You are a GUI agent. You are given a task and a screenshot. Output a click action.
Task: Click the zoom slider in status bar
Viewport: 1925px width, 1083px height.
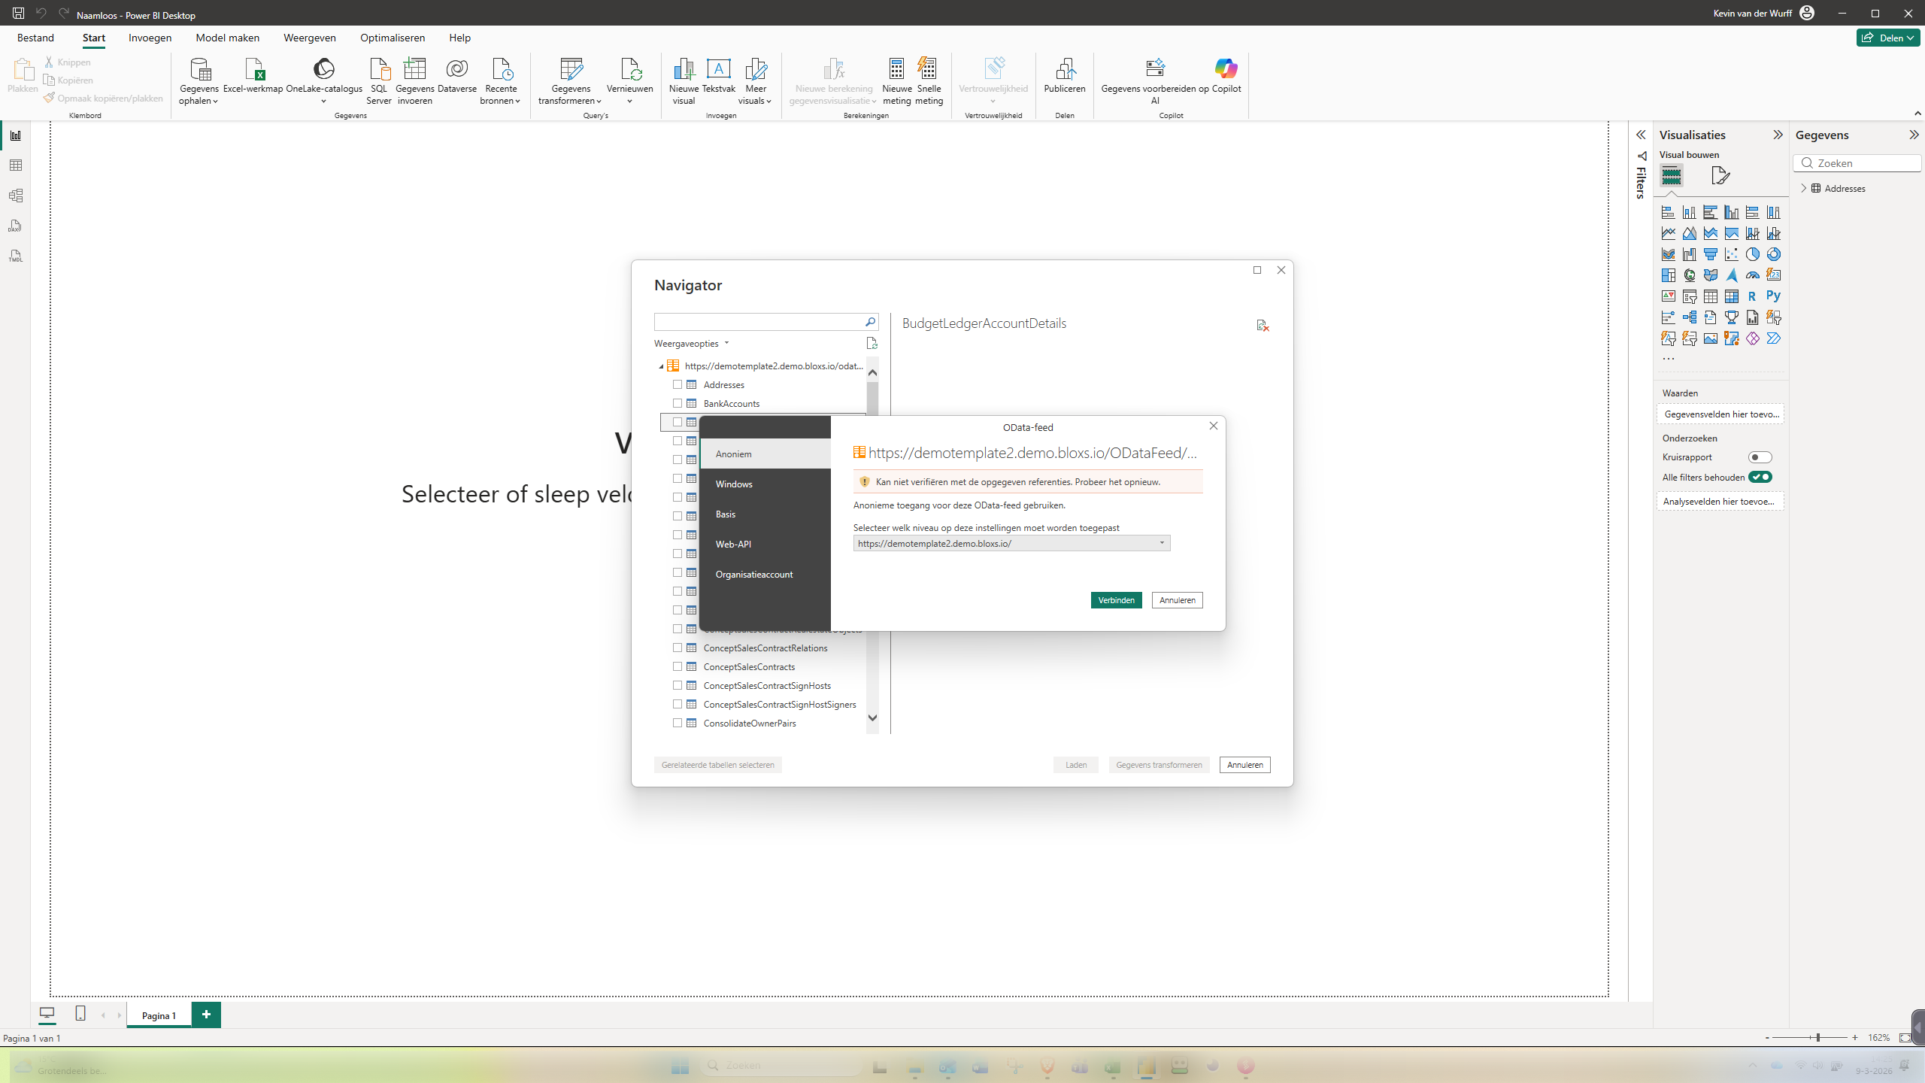[x=1817, y=1038]
